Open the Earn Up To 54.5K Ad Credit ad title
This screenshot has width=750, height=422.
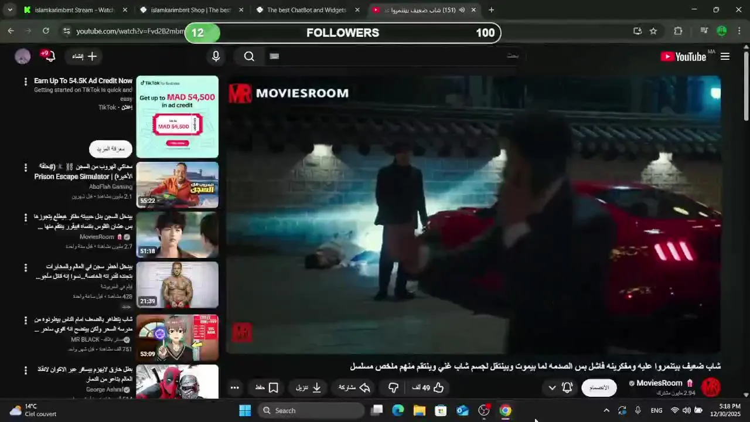pos(83,81)
